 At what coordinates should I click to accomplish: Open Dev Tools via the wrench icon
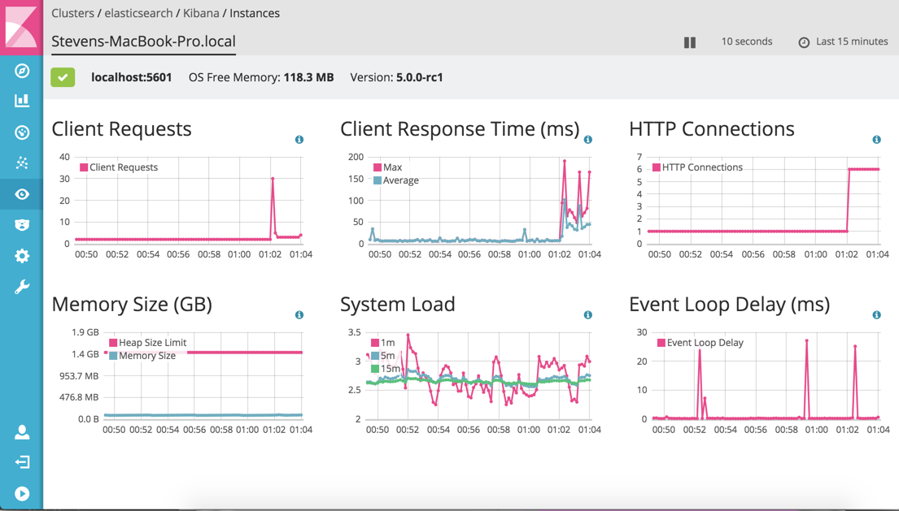[x=22, y=287]
